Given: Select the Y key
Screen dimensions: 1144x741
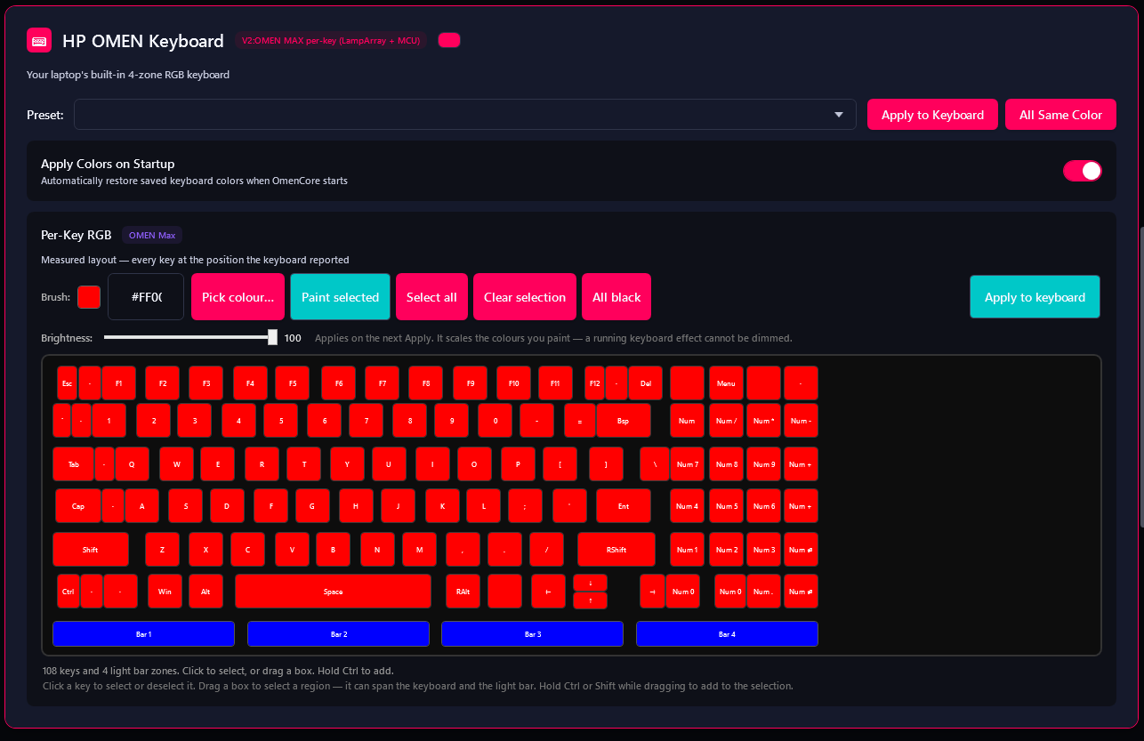Looking at the screenshot, I should coord(347,464).
